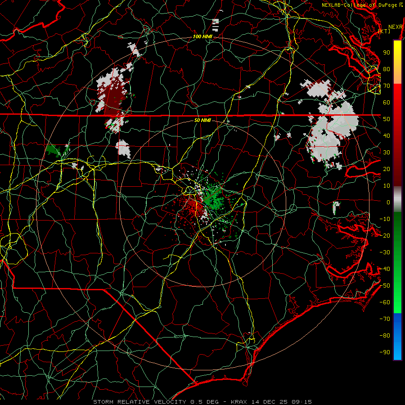Click the -30 value on the velocity scale
This screenshot has width=405, height=405.
385,252
